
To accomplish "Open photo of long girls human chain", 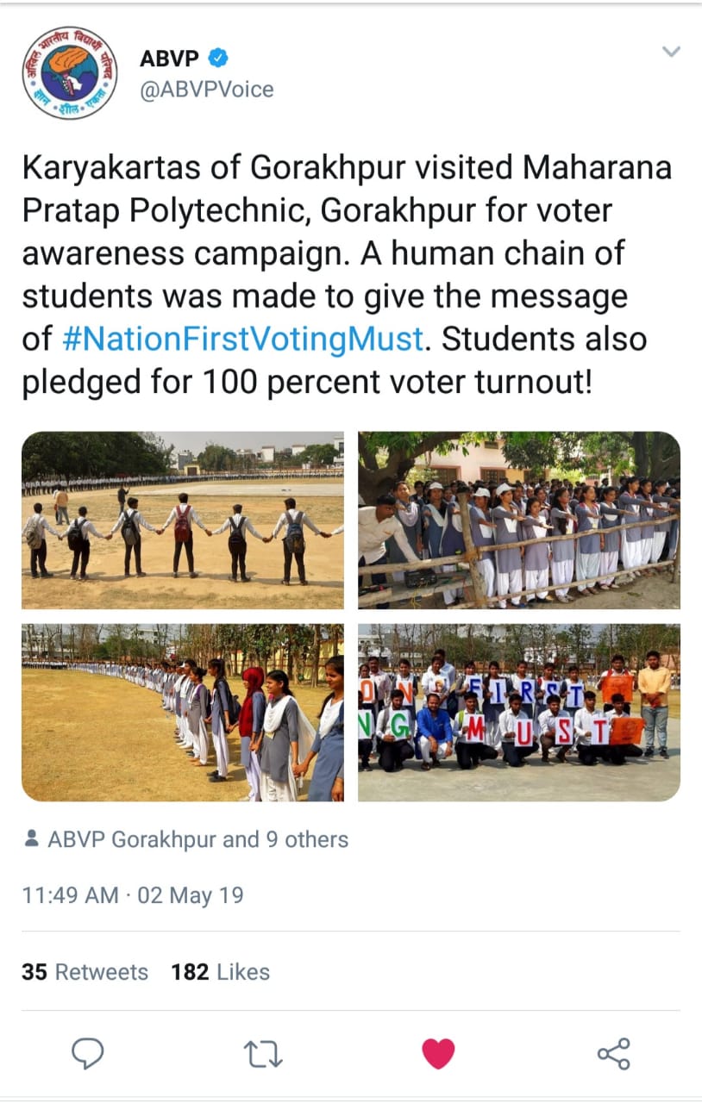I will [182, 713].
